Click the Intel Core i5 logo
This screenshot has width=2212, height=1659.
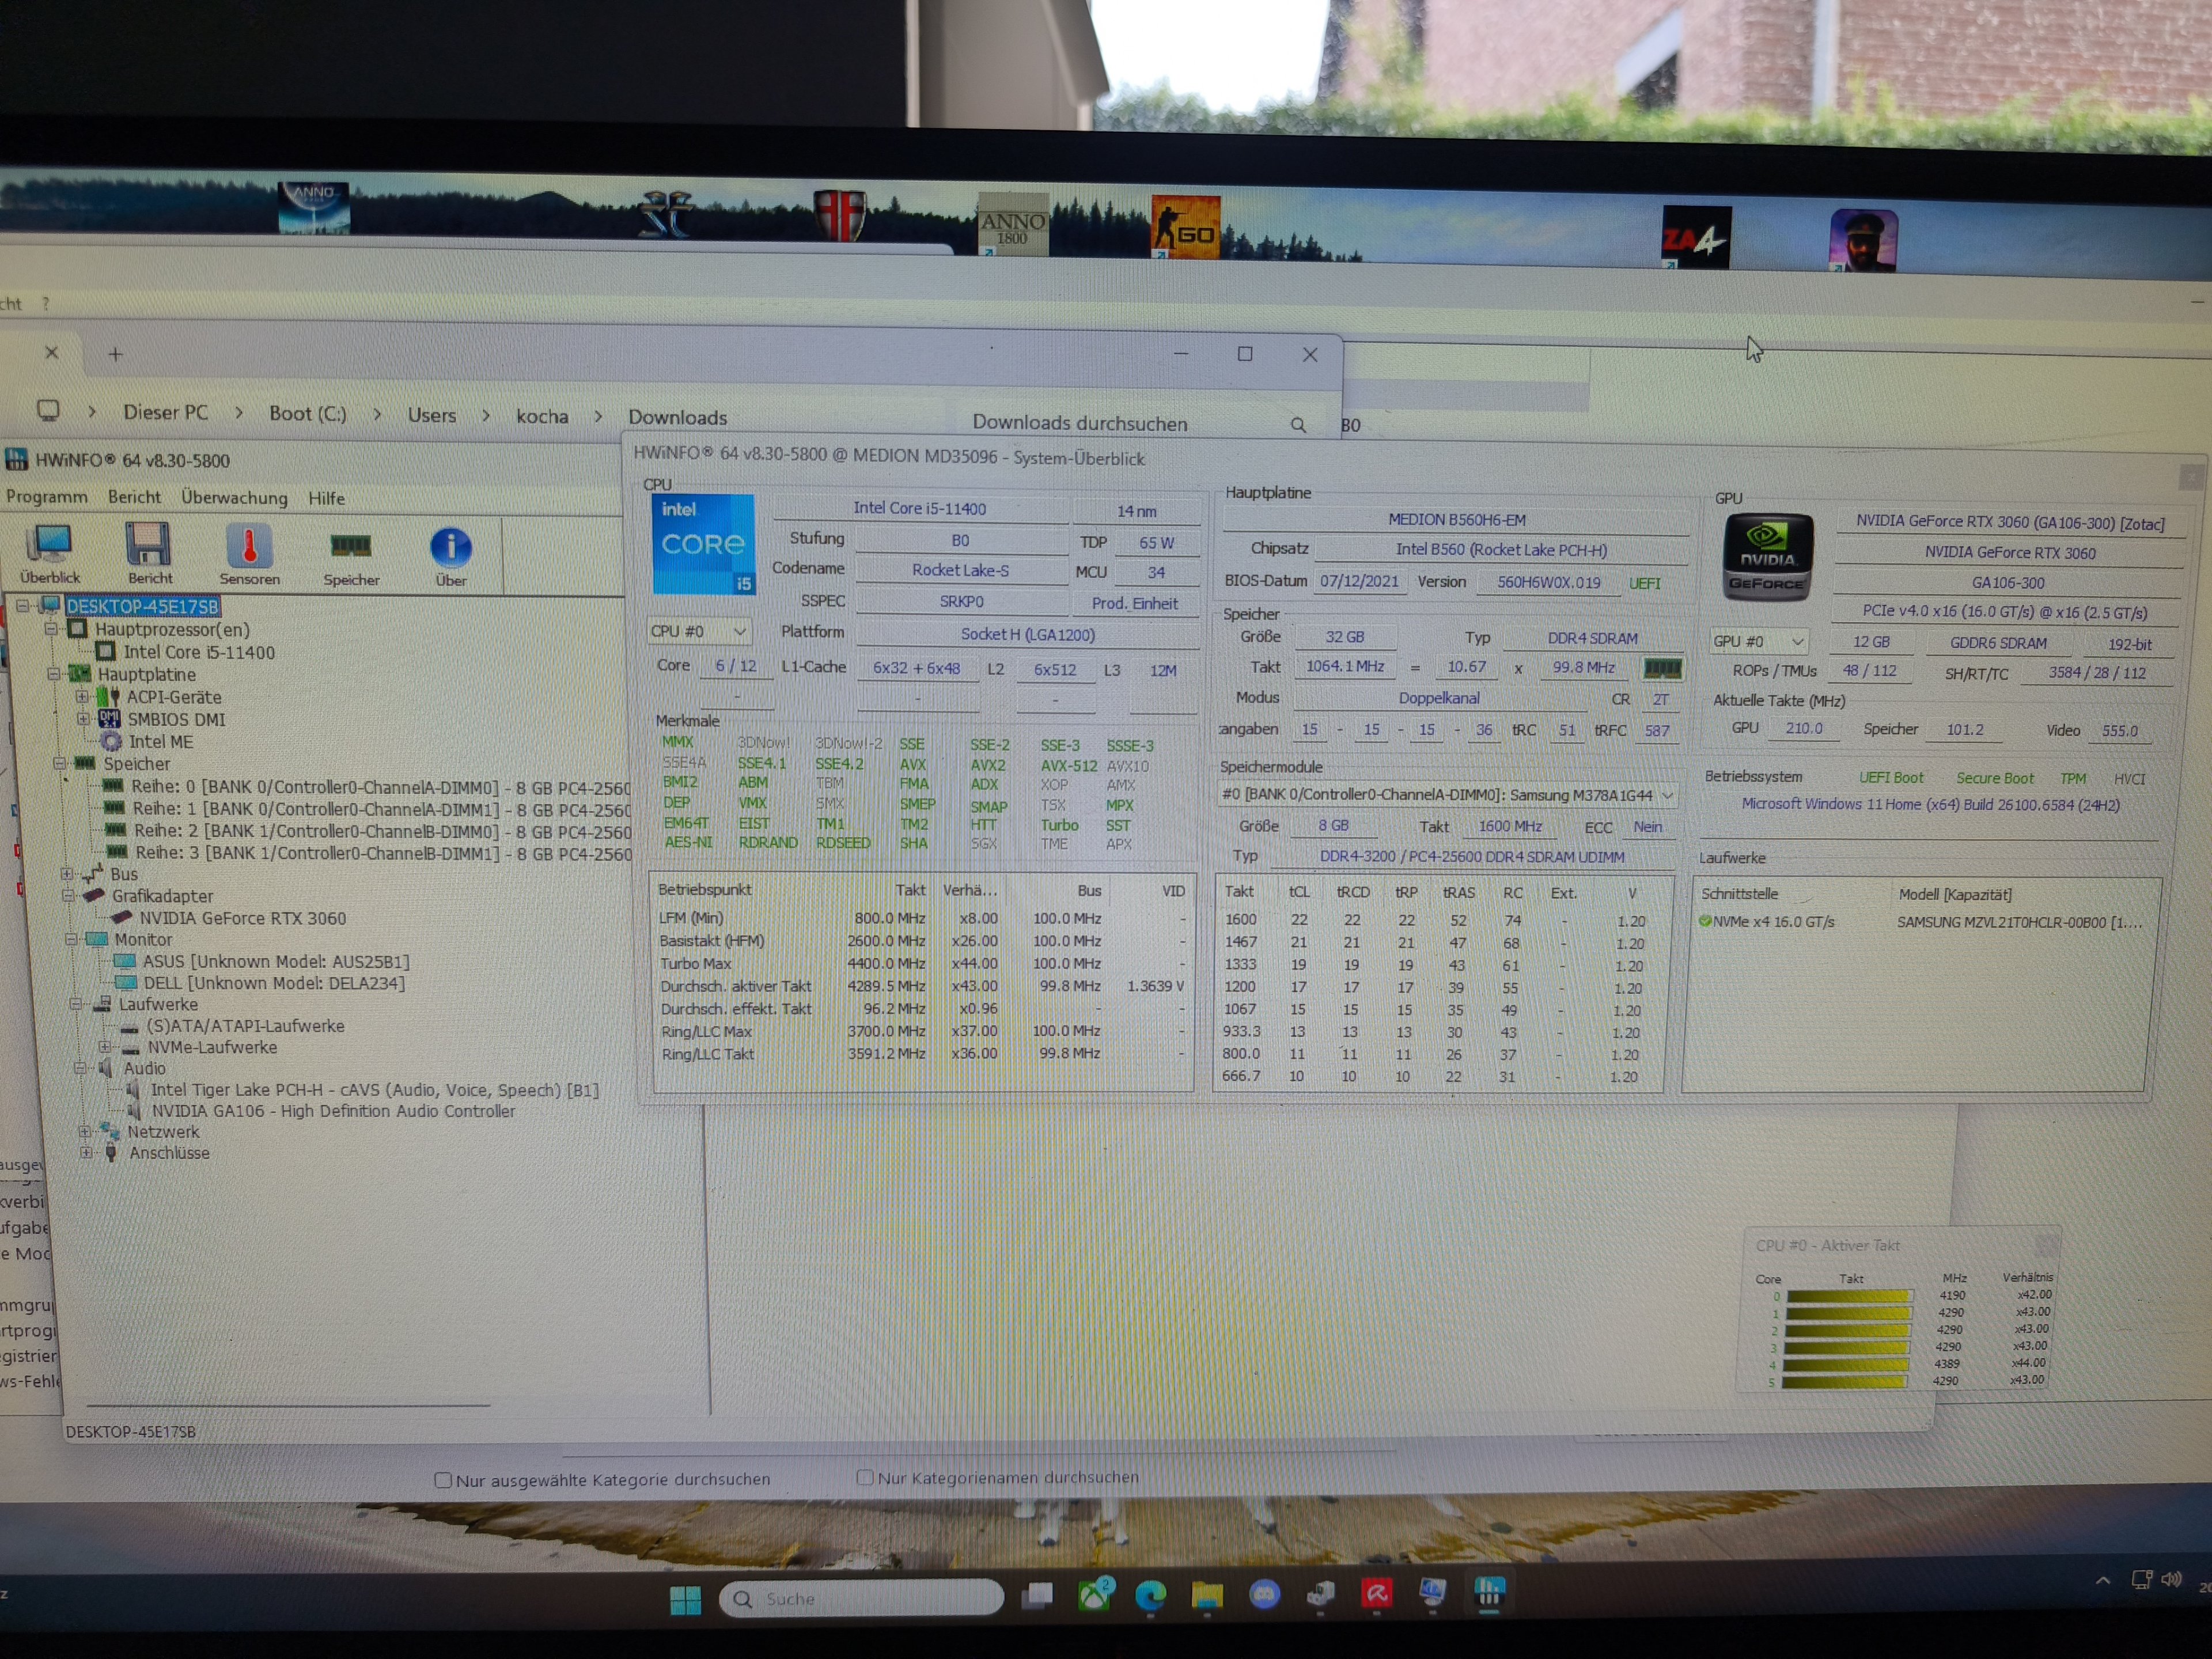click(x=703, y=544)
